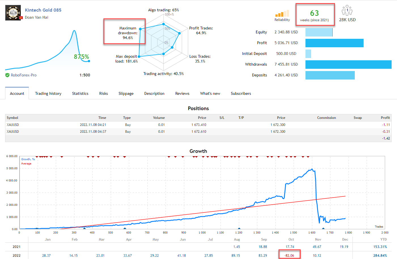
Task: Click the Profit Trades 64.9% label
Action: (x=201, y=31)
